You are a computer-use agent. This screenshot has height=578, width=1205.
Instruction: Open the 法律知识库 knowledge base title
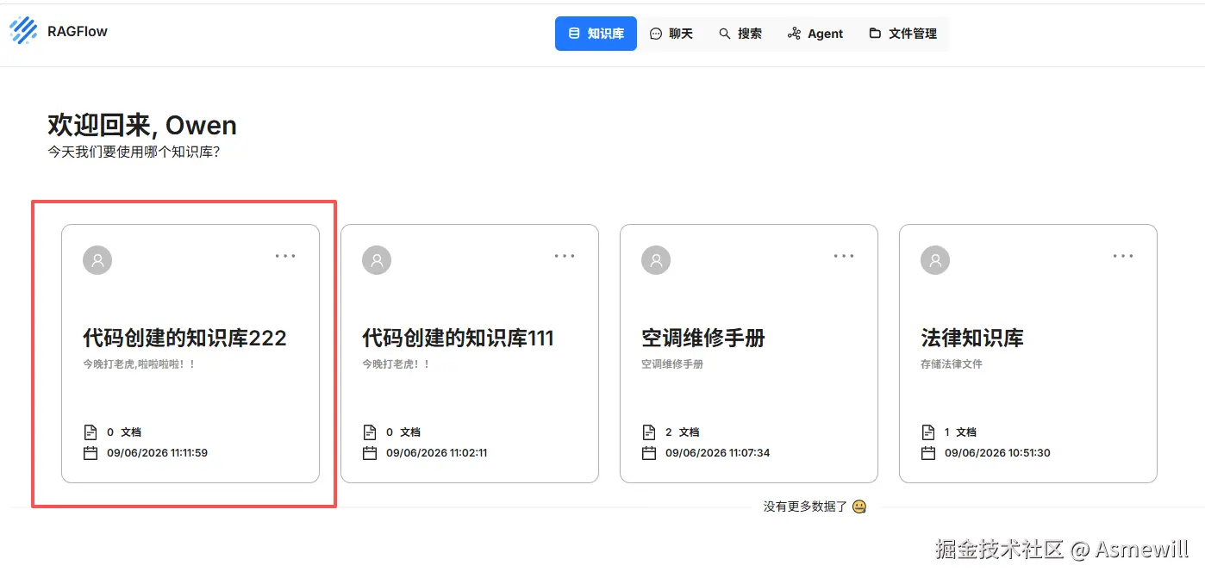pyautogui.click(x=972, y=339)
